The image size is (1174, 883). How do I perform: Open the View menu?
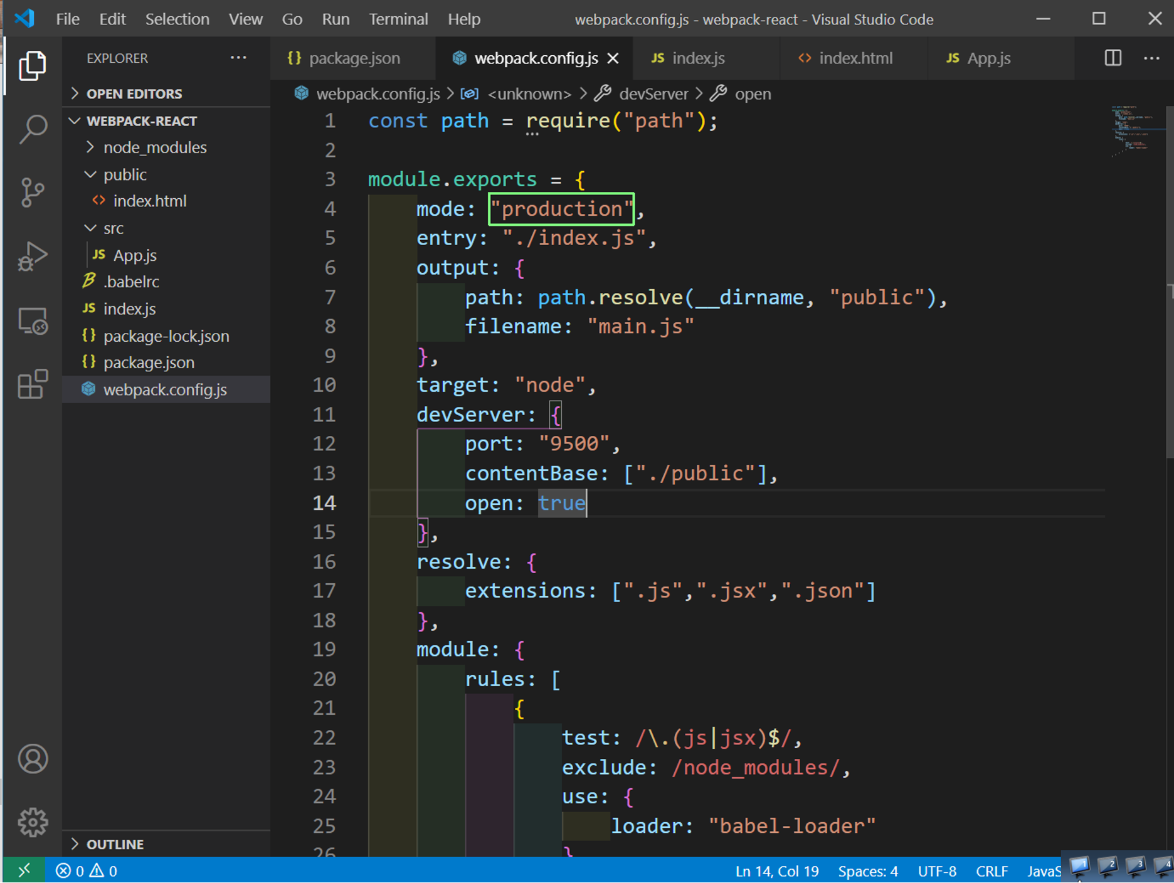click(245, 19)
